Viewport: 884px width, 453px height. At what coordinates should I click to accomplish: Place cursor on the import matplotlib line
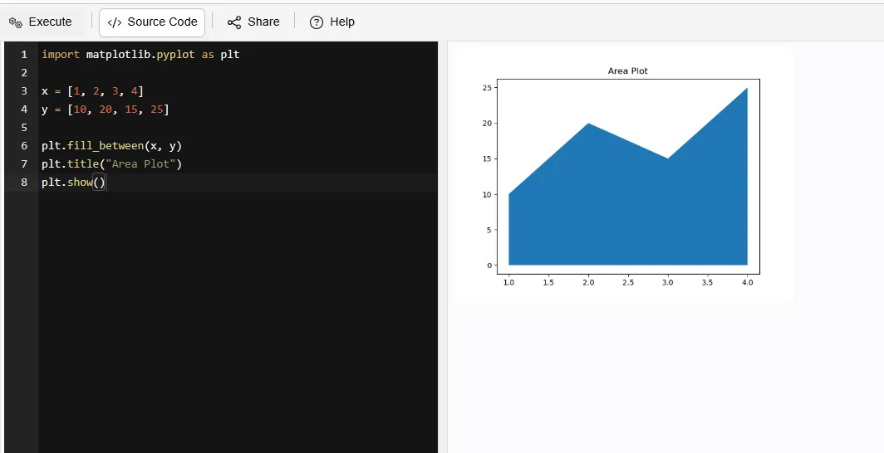click(140, 55)
